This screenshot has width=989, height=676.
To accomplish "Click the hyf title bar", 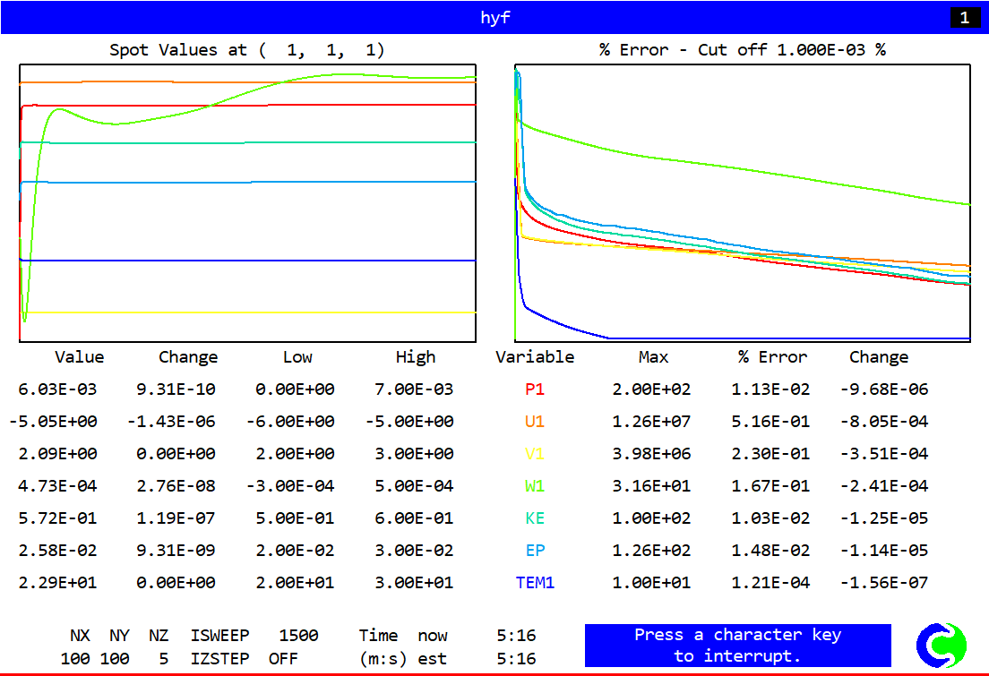I will point(494,17).
